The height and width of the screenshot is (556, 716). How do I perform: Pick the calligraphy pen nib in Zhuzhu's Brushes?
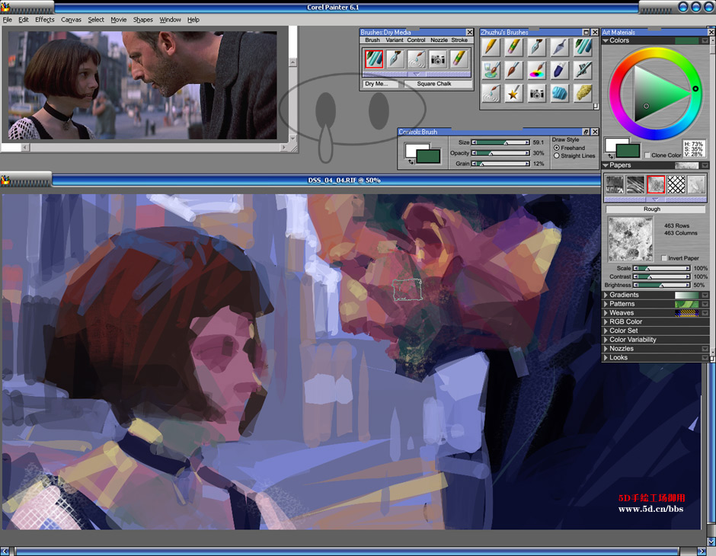click(537, 47)
